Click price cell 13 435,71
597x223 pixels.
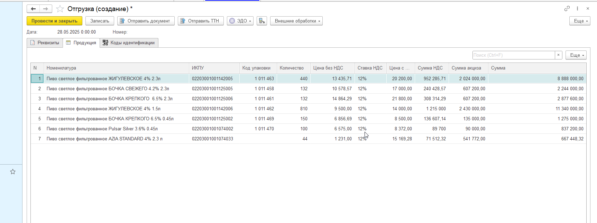click(x=332, y=78)
